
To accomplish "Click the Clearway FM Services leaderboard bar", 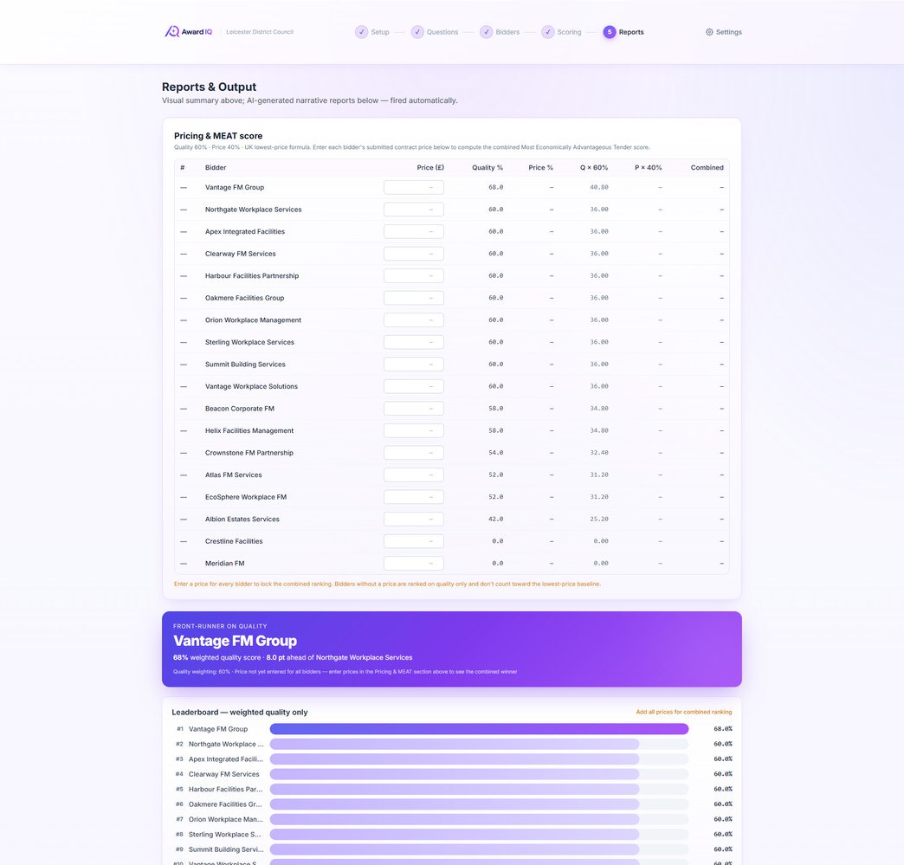I will (x=455, y=774).
